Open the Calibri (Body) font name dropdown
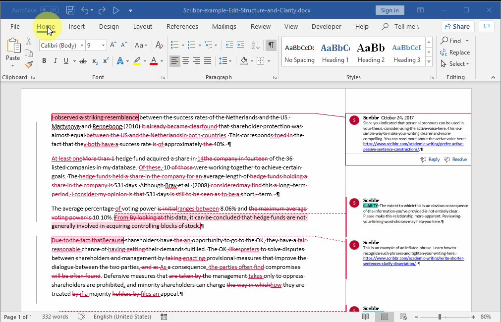501x322 pixels. click(81, 46)
